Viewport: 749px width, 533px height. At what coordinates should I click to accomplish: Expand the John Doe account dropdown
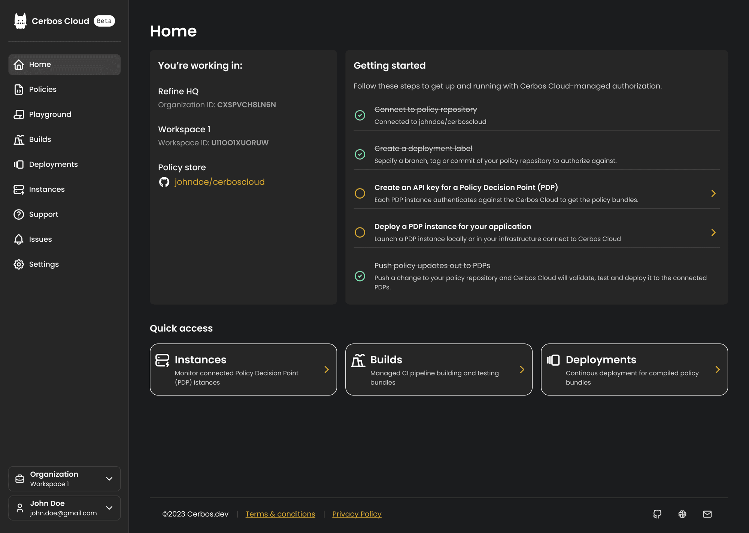coord(64,508)
